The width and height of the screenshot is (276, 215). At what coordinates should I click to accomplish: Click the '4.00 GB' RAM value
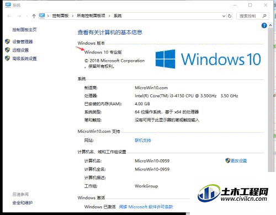click(142, 104)
